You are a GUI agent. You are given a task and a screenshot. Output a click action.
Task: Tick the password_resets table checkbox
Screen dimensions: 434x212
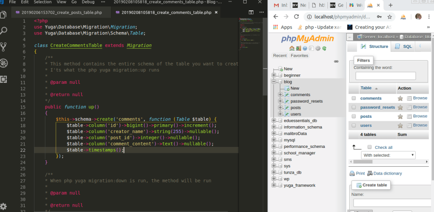(x=354, y=107)
